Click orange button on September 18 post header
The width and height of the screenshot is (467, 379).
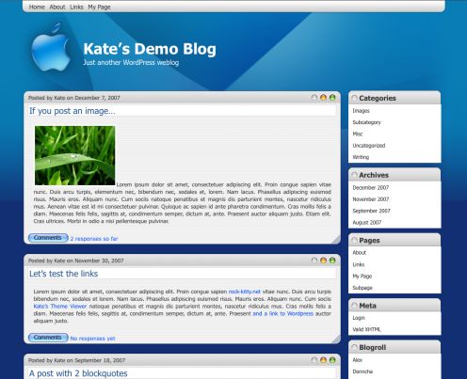pyautogui.click(x=323, y=360)
